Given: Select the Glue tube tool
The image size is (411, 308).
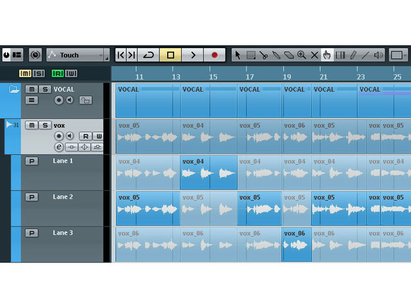Looking at the screenshot, I should click(276, 55).
